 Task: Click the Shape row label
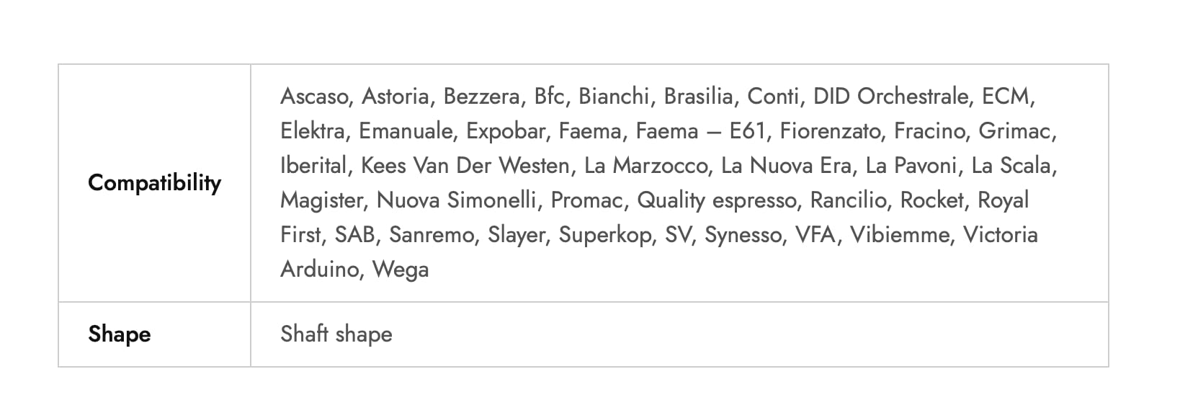[x=120, y=334]
